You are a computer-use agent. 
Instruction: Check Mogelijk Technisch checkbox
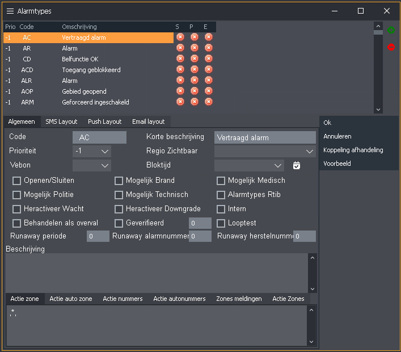coord(119,195)
